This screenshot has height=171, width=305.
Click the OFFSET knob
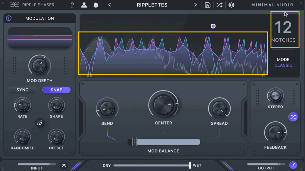point(56,137)
